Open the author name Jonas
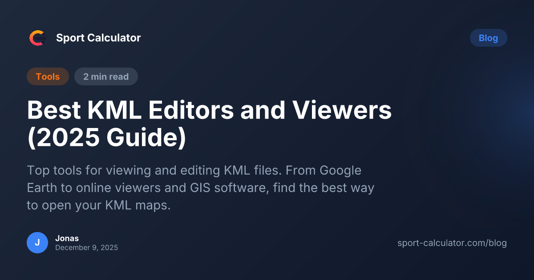This screenshot has height=280, width=534. click(x=67, y=238)
